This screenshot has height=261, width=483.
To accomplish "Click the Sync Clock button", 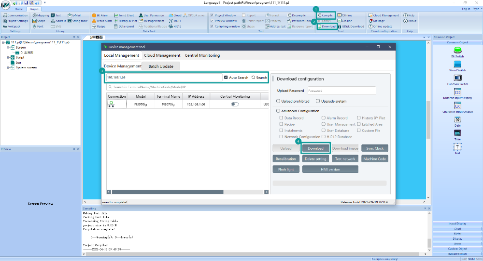I will 375,148.
